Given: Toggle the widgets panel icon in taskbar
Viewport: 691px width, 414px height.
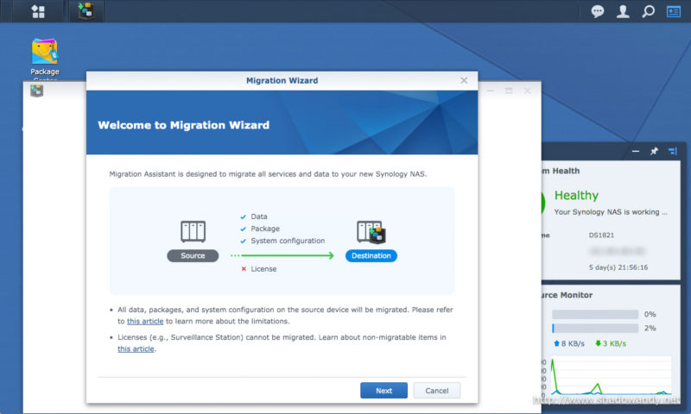Looking at the screenshot, I should [674, 11].
